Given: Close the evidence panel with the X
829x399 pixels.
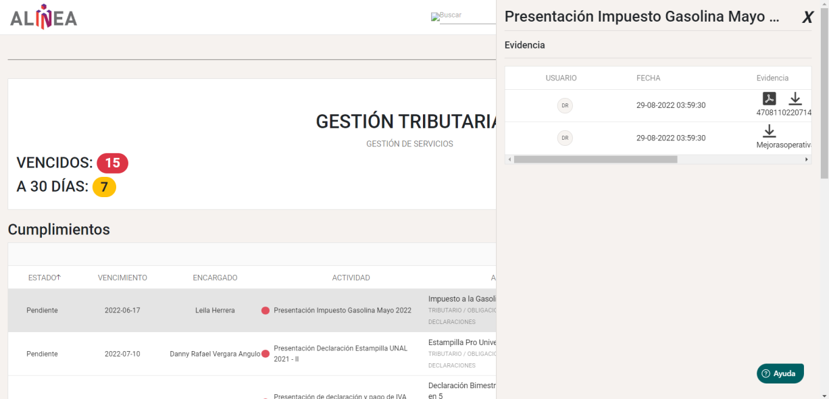Looking at the screenshot, I should 807,18.
